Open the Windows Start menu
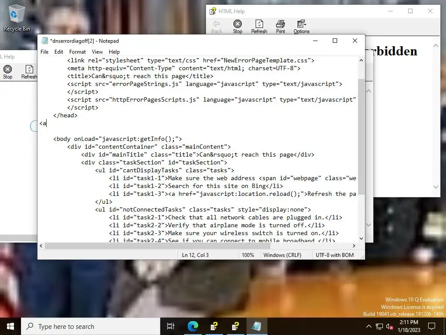446x335 pixels. click(x=10, y=326)
